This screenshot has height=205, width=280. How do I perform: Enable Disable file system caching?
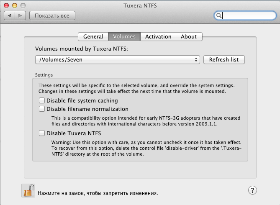(x=42, y=100)
